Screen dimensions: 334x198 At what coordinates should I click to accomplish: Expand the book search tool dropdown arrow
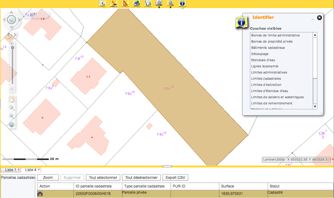click(x=159, y=7)
